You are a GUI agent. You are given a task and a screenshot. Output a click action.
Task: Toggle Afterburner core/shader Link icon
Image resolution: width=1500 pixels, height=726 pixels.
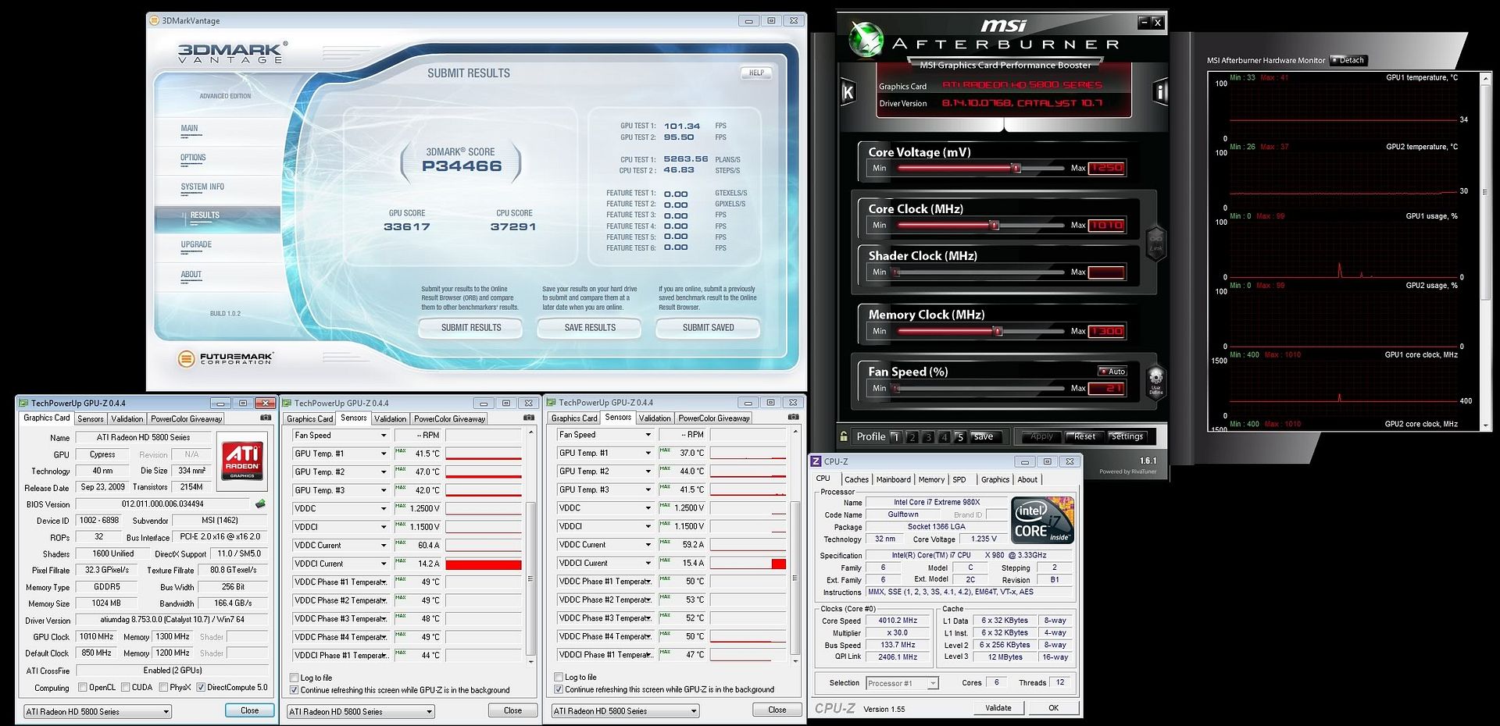click(1155, 242)
